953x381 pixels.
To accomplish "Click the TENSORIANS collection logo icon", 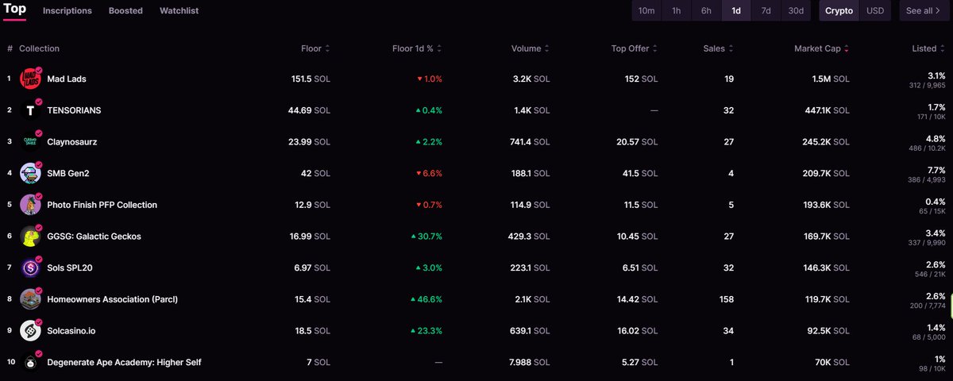I will tap(30, 110).
